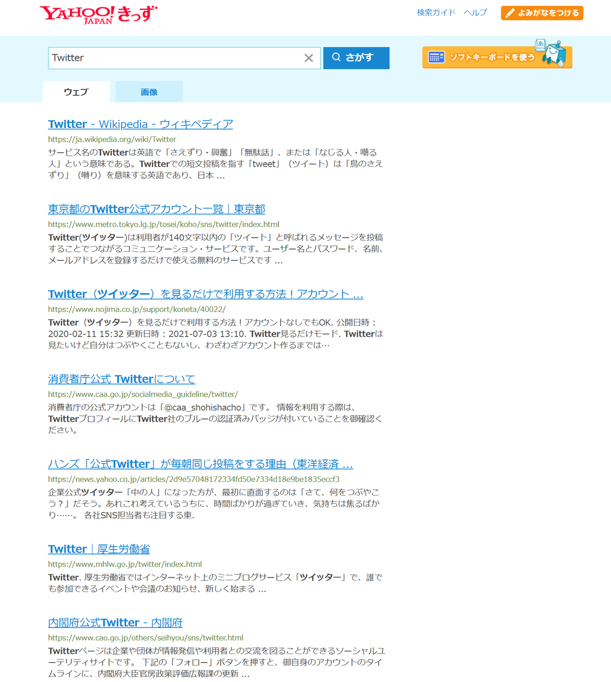611x682 pixels.
Task: Open the 消費者庁公式 Twitterについて result
Action: pyautogui.click(x=121, y=379)
